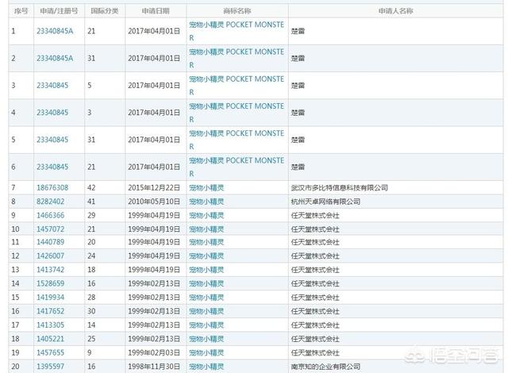
Task: Click registration number 1466366
Action: (x=50, y=215)
